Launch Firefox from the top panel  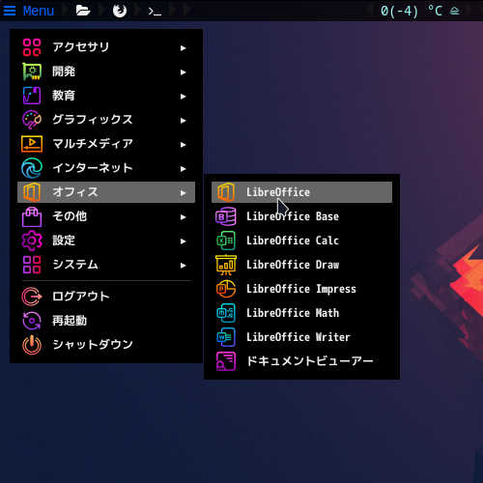click(120, 11)
